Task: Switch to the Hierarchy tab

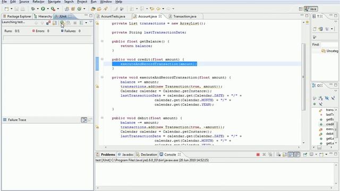Action: click(43, 16)
